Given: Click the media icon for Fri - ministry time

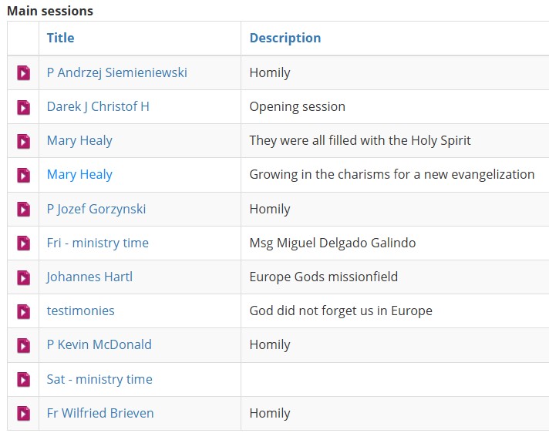Looking at the screenshot, I should [23, 243].
